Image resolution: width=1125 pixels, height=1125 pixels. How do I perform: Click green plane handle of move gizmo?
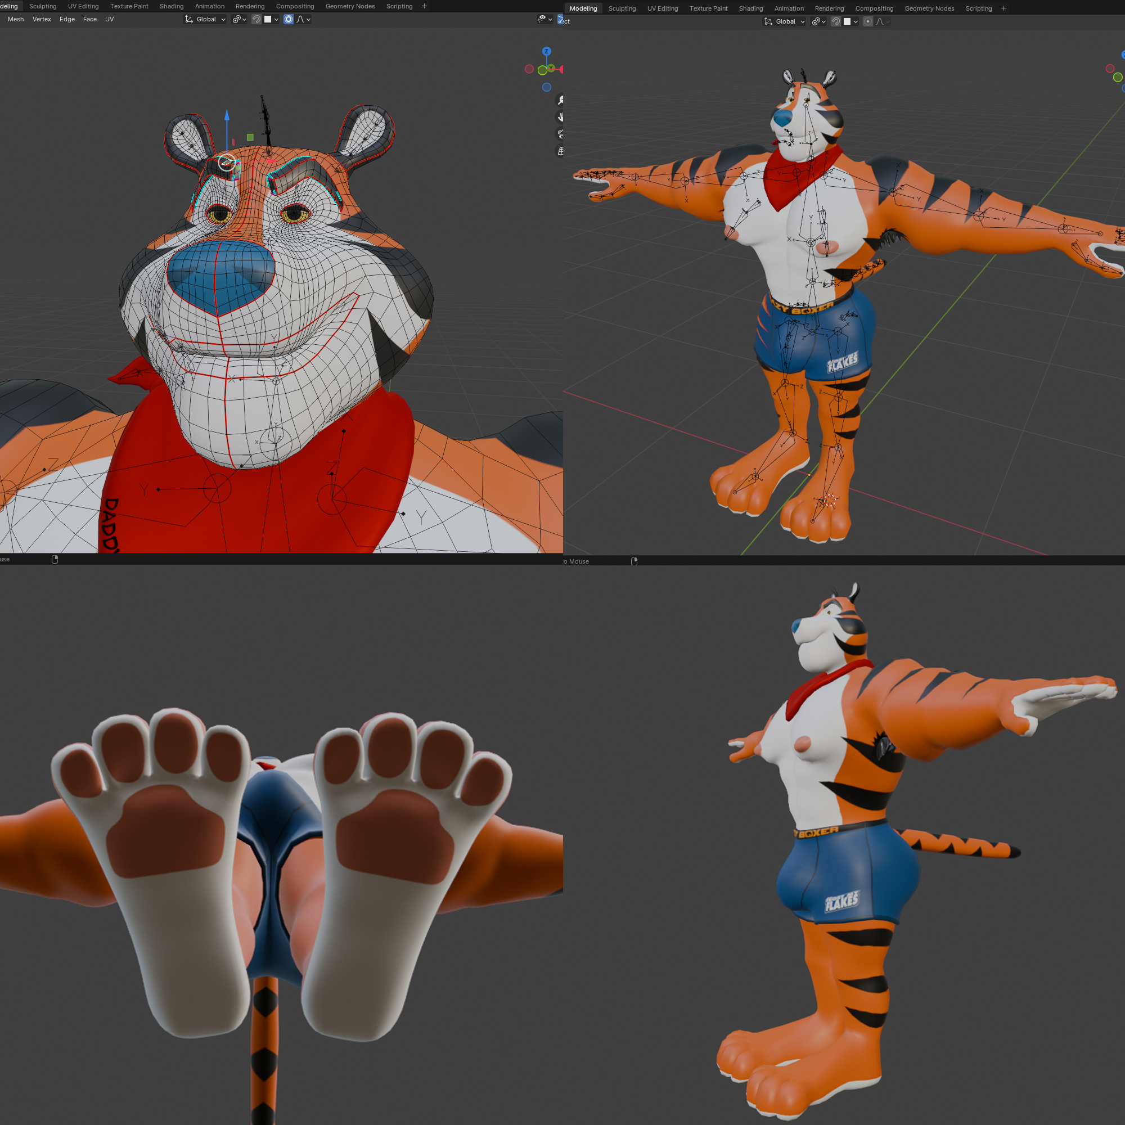[x=250, y=137]
